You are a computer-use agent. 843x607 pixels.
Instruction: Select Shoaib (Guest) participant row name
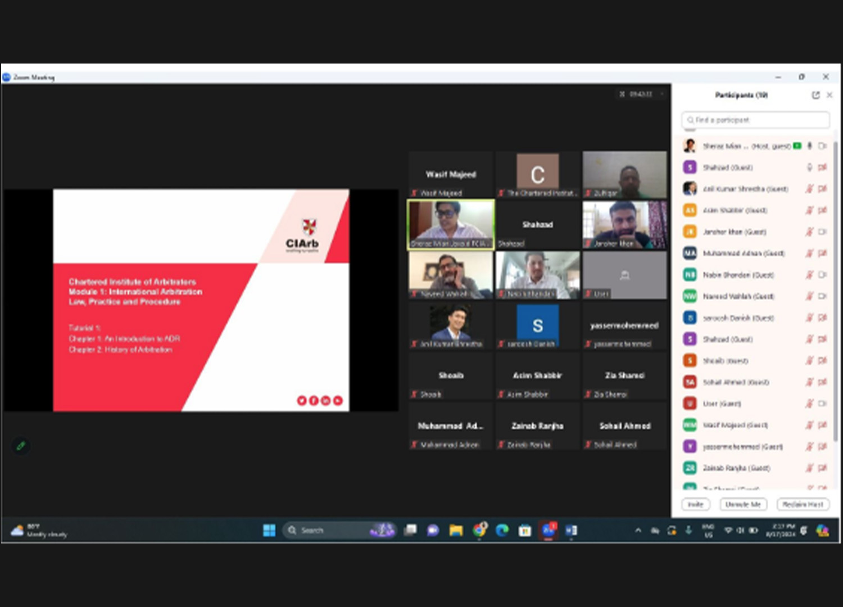tap(726, 361)
